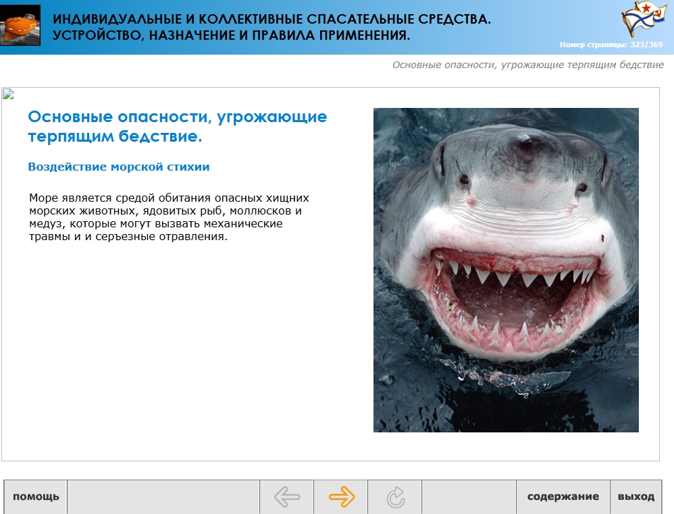
Task: Click the italic grey section breadcrumb text
Action: point(527,65)
